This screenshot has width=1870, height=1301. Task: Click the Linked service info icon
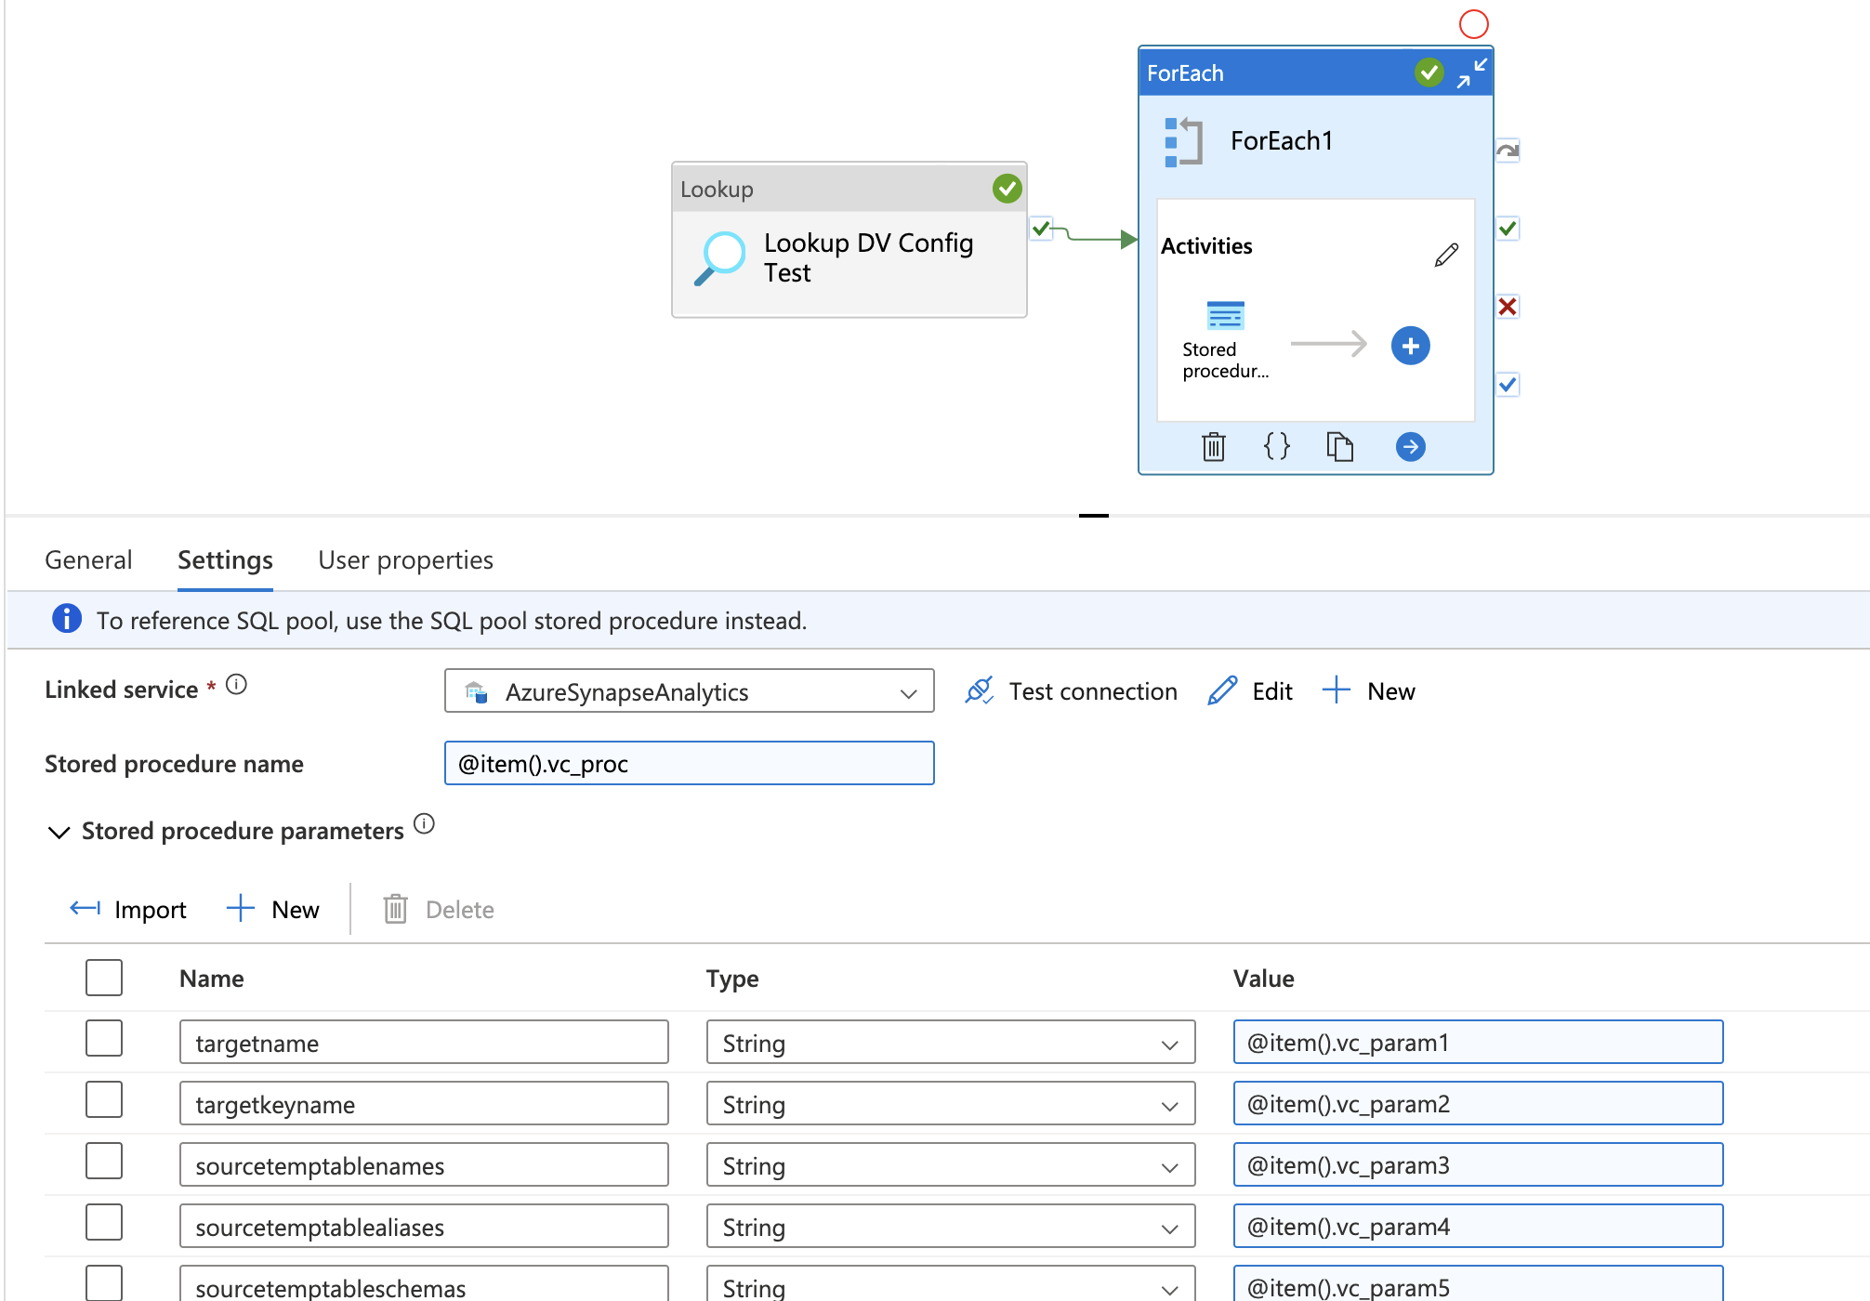[237, 685]
